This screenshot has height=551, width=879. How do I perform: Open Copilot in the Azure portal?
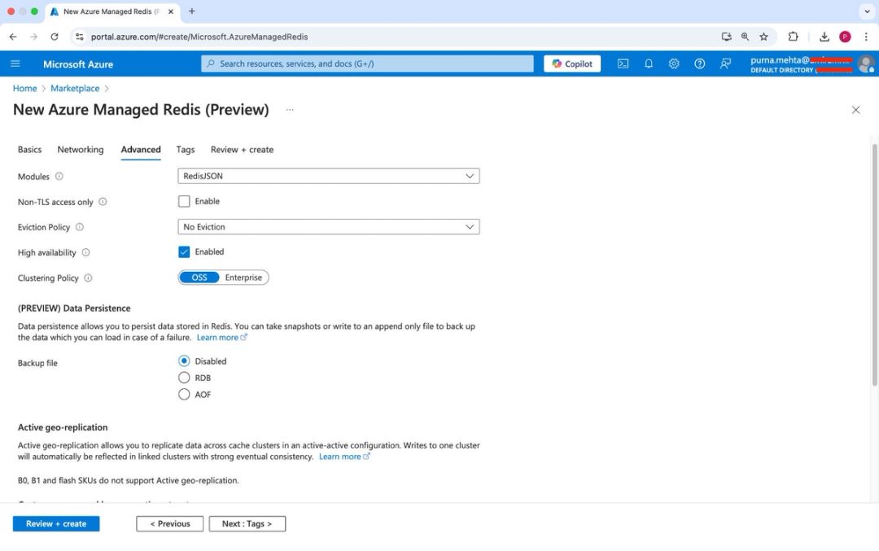click(571, 63)
